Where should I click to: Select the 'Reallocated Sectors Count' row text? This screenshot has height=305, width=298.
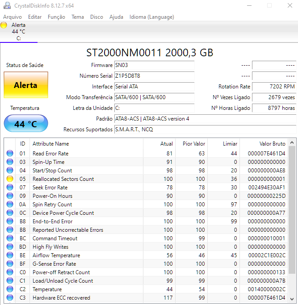point(63,179)
